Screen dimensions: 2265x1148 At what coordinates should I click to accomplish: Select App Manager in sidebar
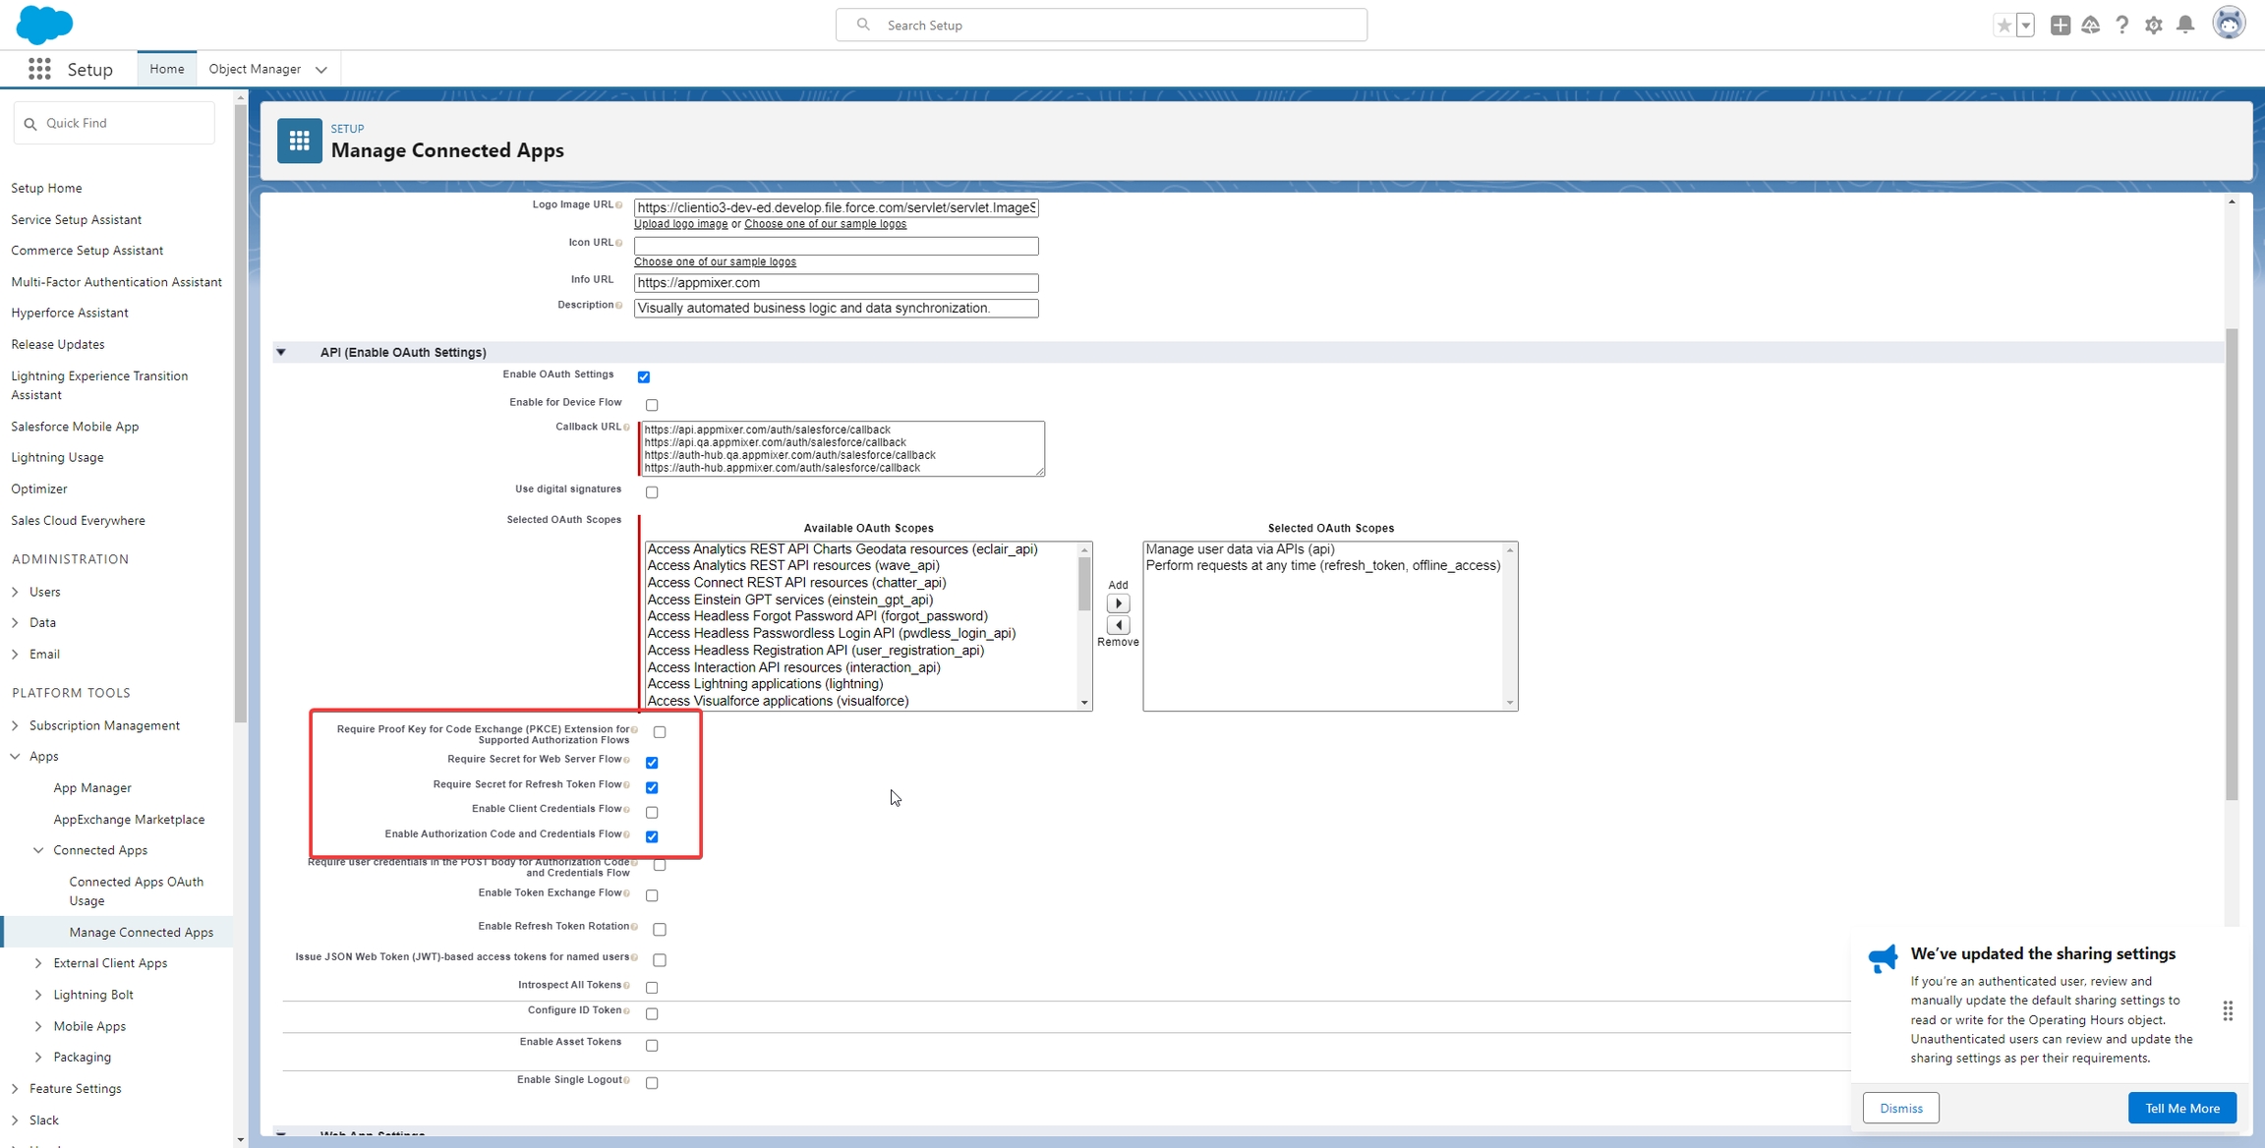point(92,787)
